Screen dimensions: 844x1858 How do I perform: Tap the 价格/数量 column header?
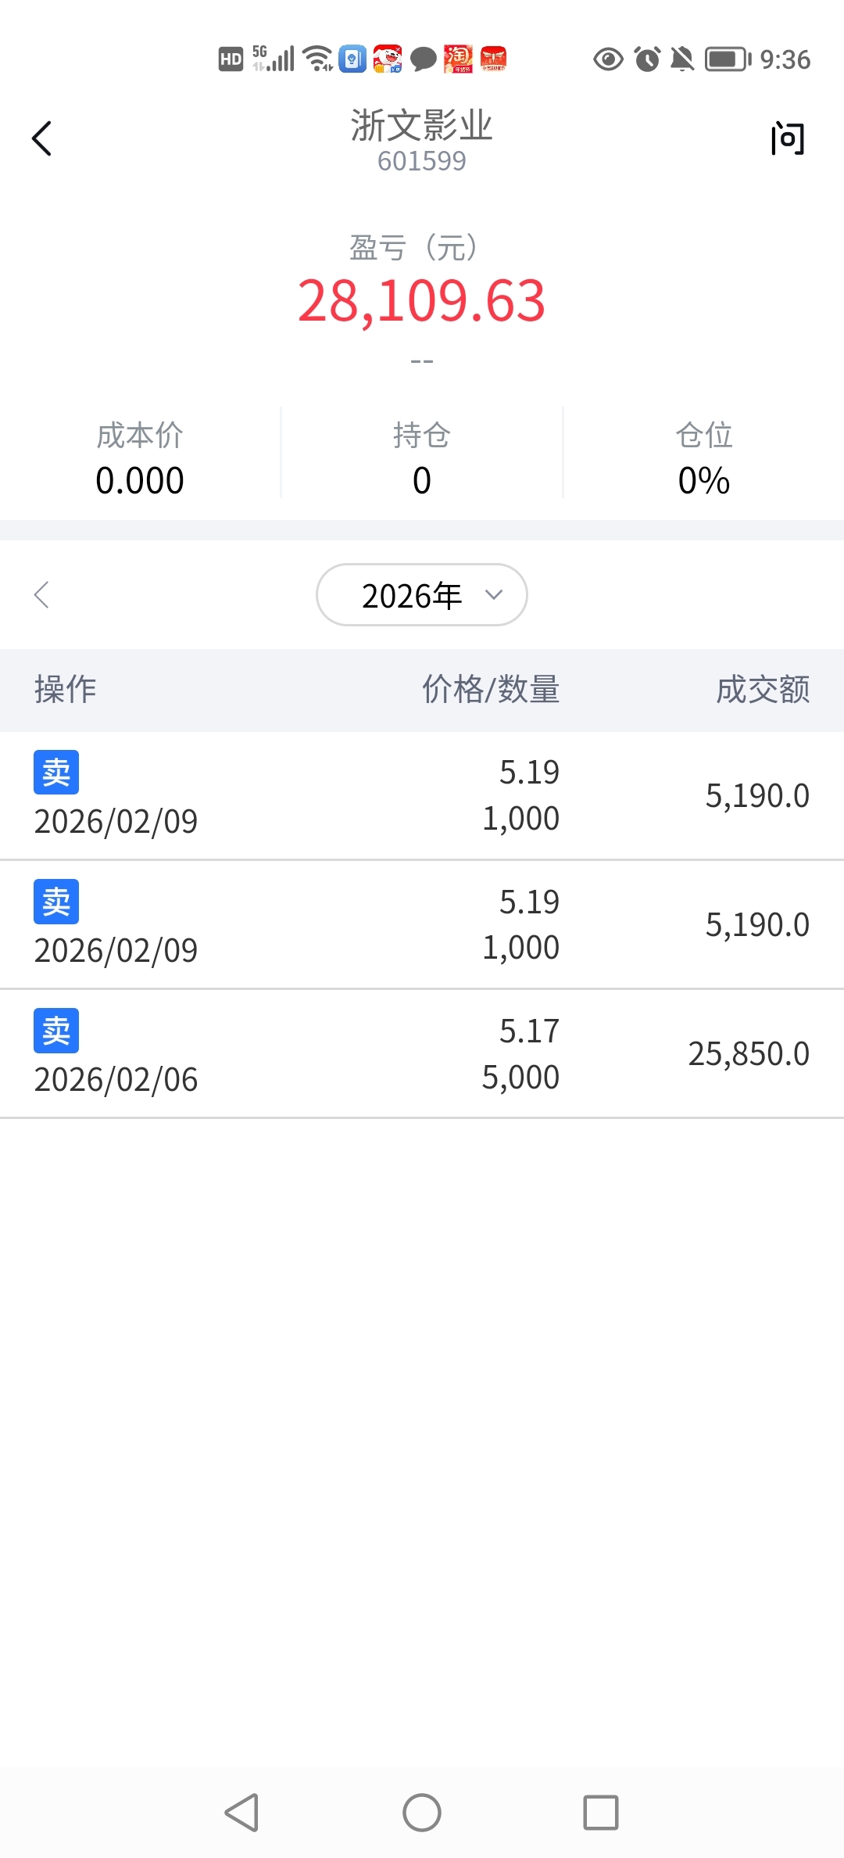[x=491, y=690]
